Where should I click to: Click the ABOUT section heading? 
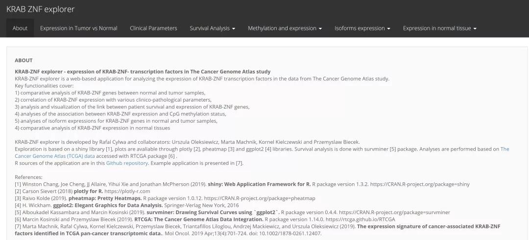[24, 61]
